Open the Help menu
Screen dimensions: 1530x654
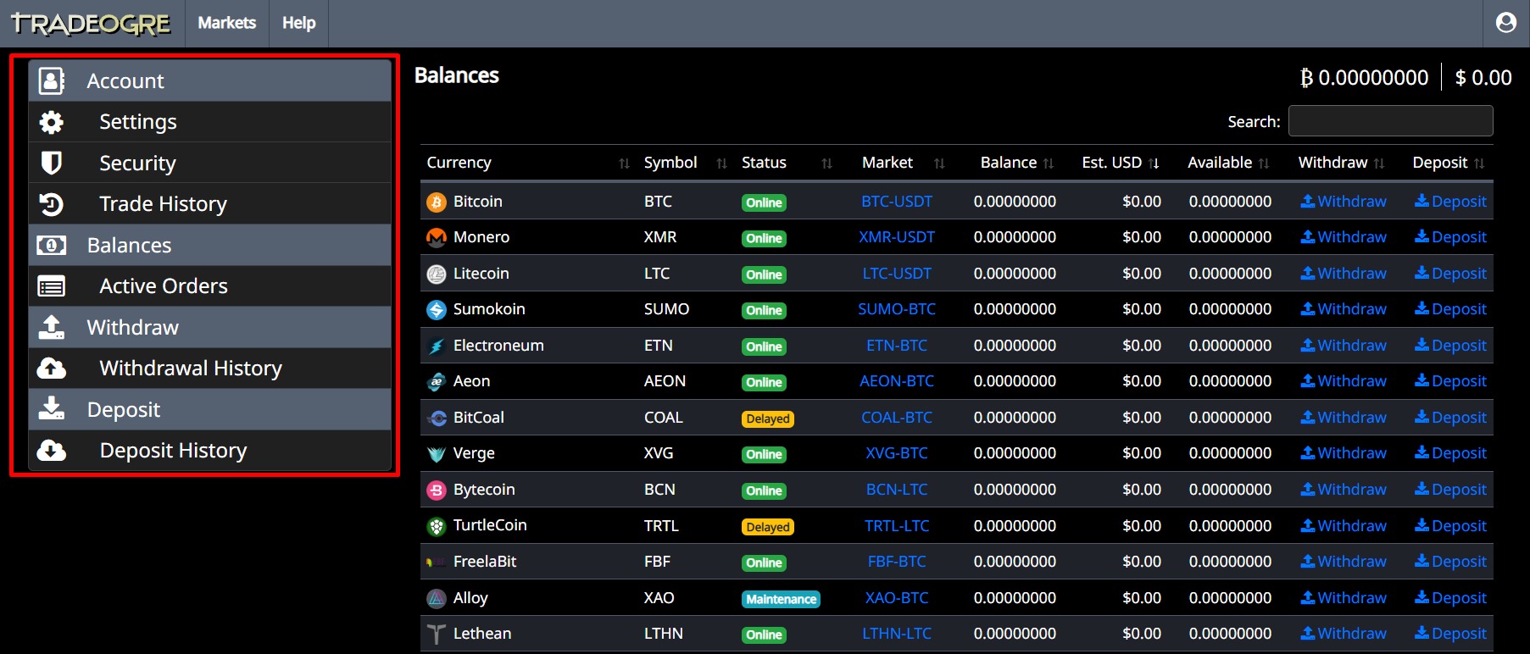[x=298, y=23]
